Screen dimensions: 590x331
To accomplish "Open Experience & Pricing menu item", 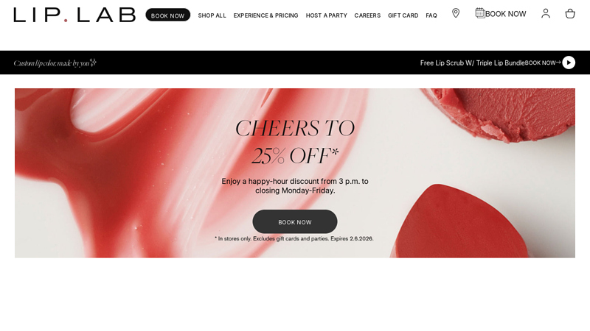I will [x=265, y=15].
